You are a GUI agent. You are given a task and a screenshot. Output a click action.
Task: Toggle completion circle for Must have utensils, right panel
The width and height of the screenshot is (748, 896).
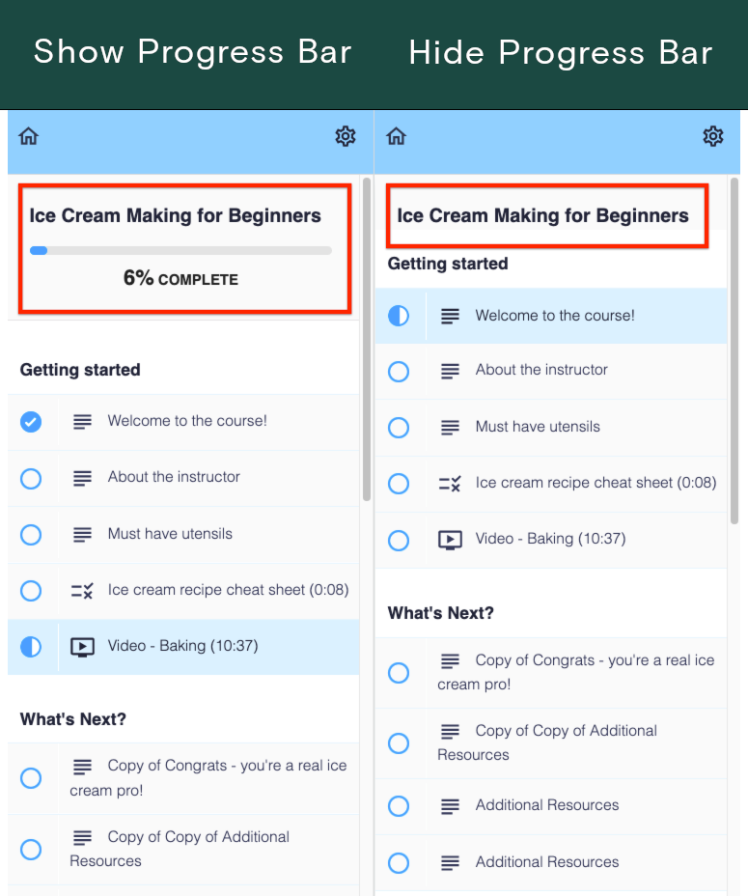[399, 428]
